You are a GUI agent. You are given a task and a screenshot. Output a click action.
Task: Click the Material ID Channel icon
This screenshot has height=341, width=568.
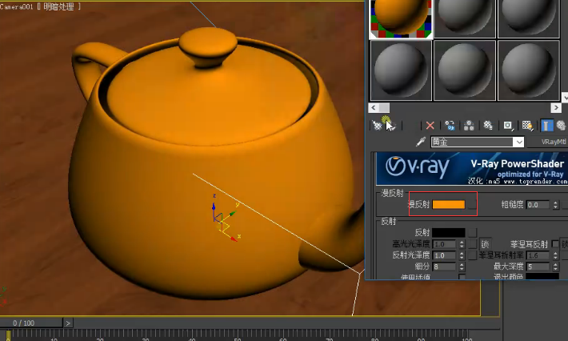pos(507,125)
